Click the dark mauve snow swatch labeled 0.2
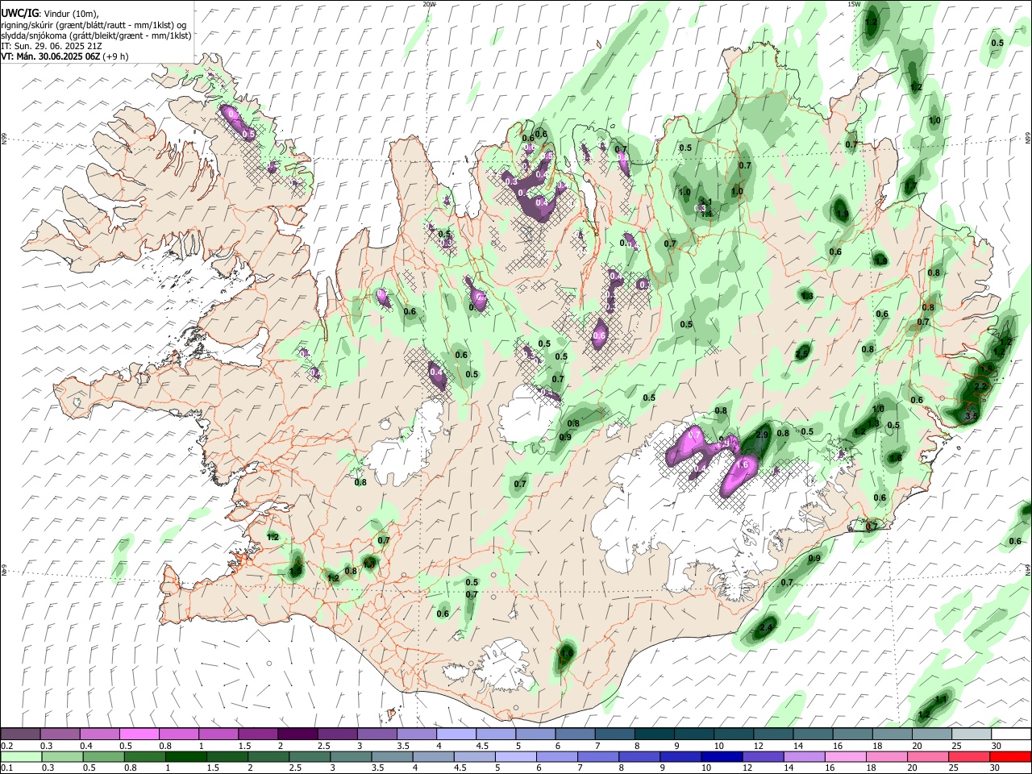1032x774 pixels. click(x=20, y=734)
